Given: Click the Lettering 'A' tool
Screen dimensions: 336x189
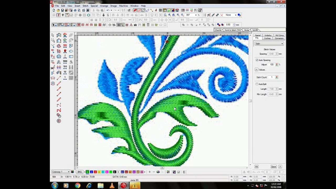Looking at the screenshot, I should (59, 62).
